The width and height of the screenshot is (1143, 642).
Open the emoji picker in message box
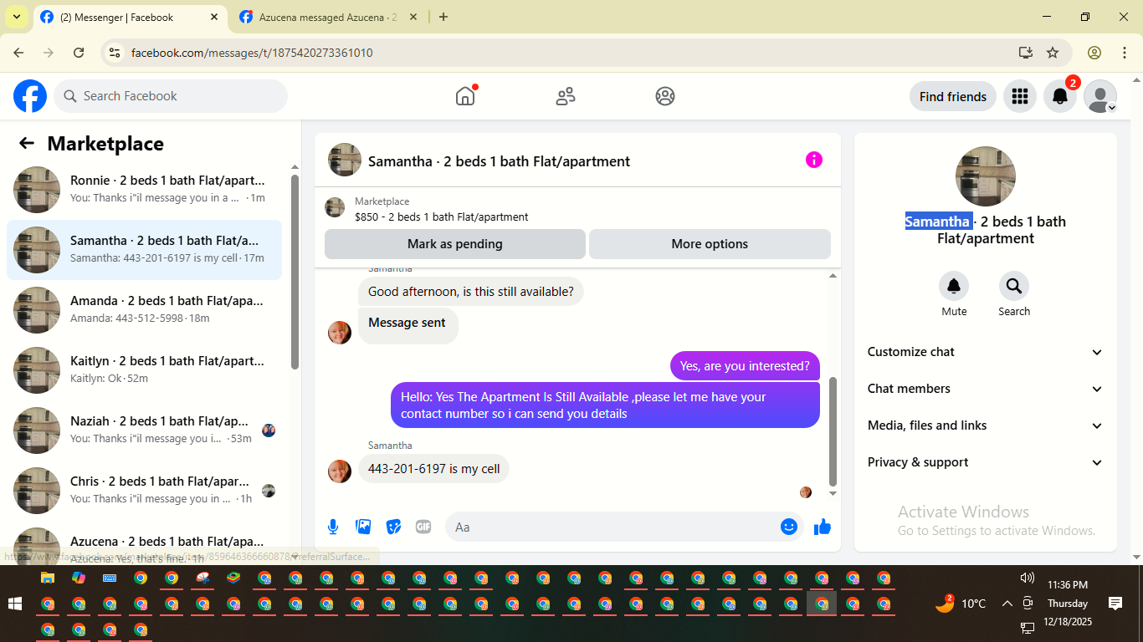788,527
